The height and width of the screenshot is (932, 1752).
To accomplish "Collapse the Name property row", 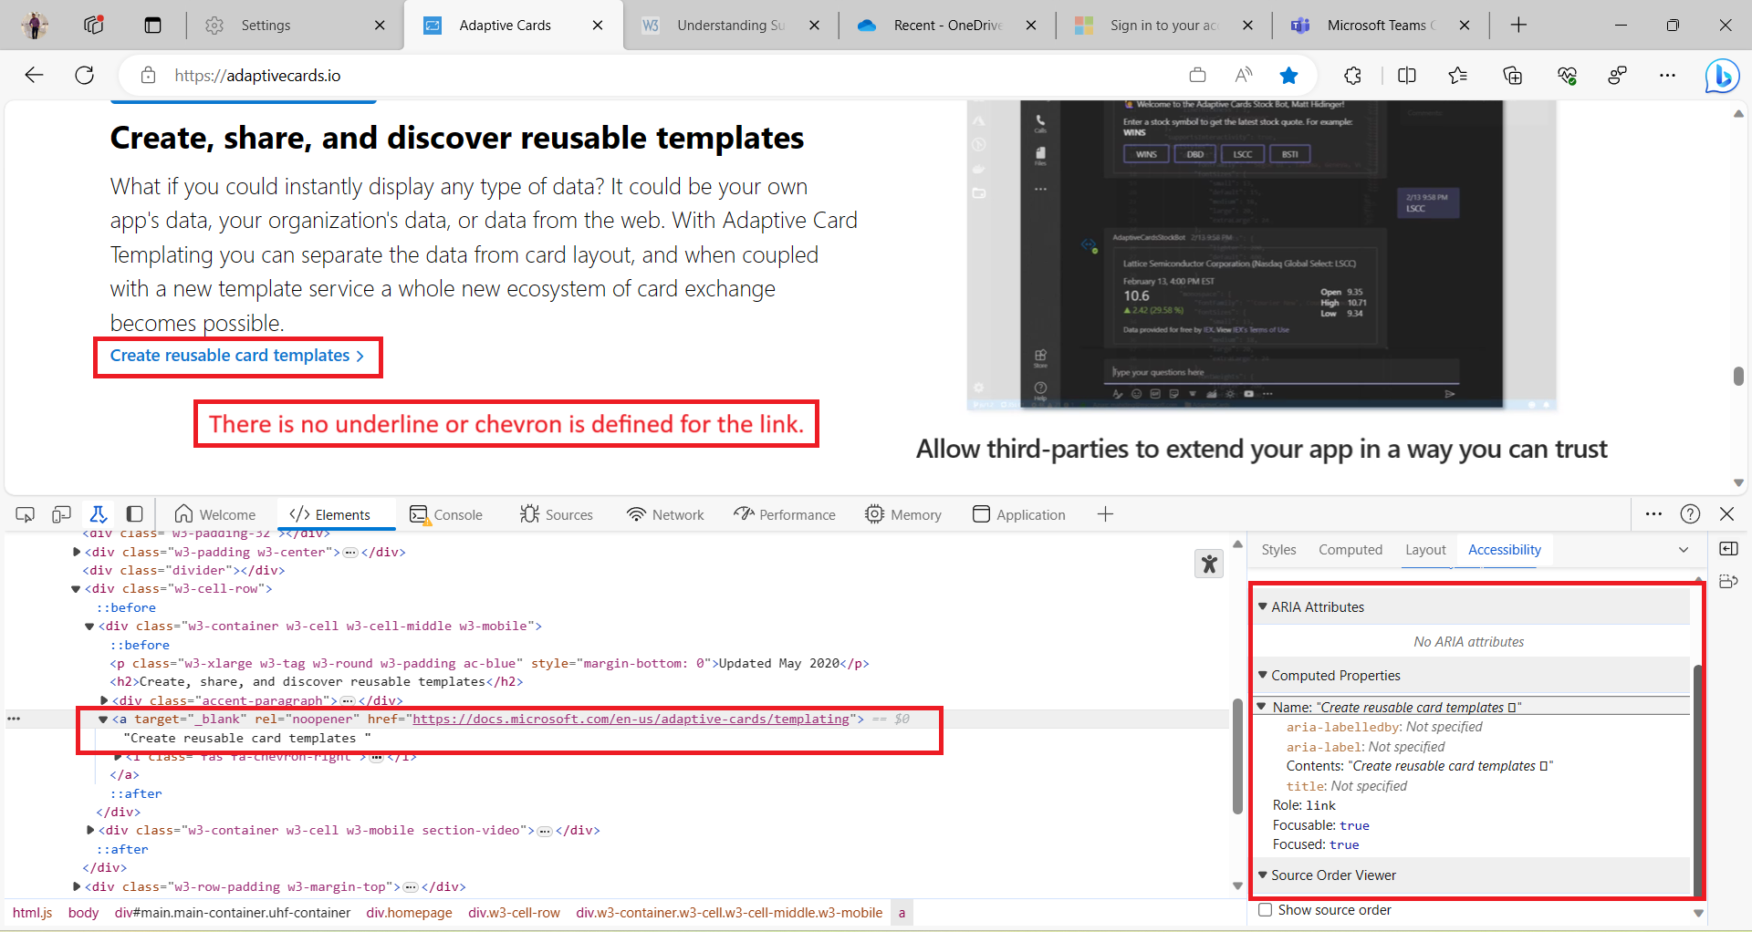I will (x=1261, y=707).
